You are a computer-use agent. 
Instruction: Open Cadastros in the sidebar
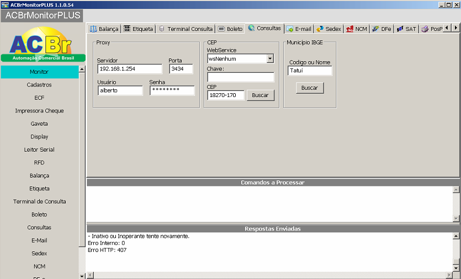pyautogui.click(x=39, y=85)
